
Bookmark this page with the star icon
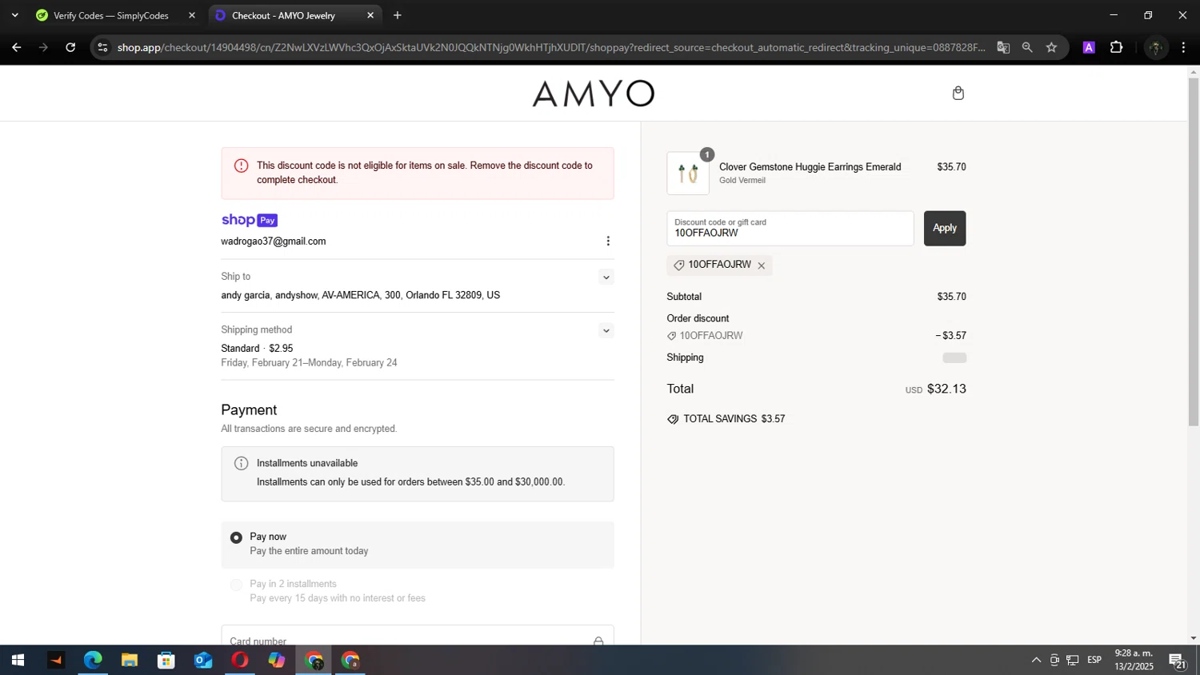[x=1051, y=47]
